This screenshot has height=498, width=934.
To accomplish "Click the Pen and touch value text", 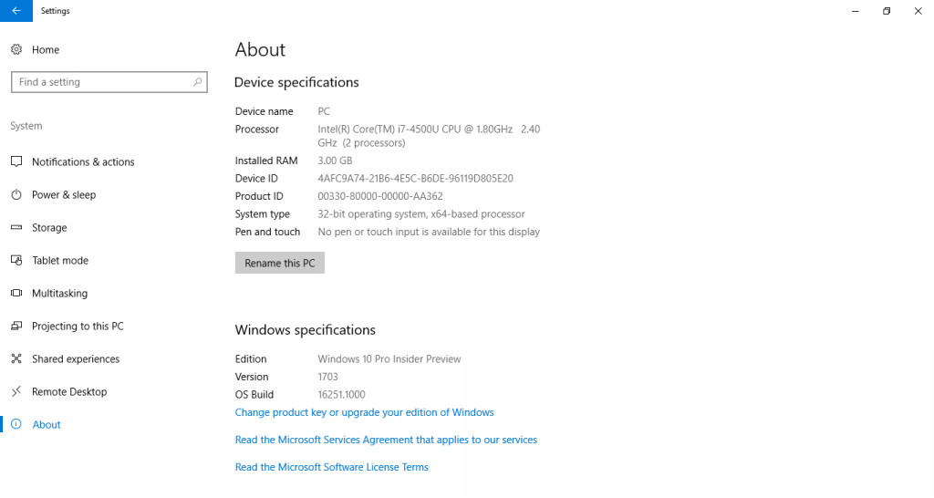I will point(429,232).
